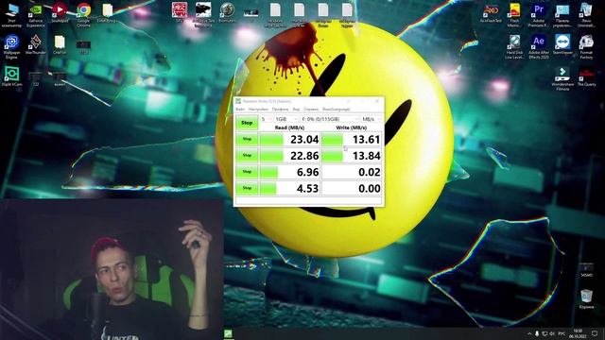Screen dimensions: 605x340
Task: Click the read result 4.53
Action: coord(290,188)
